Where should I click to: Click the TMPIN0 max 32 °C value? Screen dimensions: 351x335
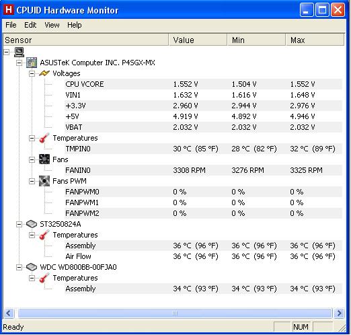313,149
